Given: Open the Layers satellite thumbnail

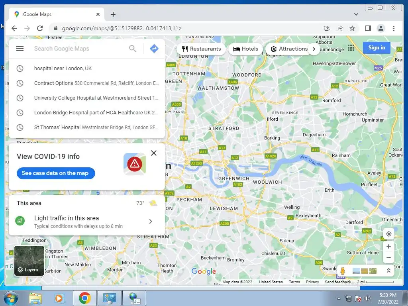Looking at the screenshot, I should pyautogui.click(x=29, y=261).
